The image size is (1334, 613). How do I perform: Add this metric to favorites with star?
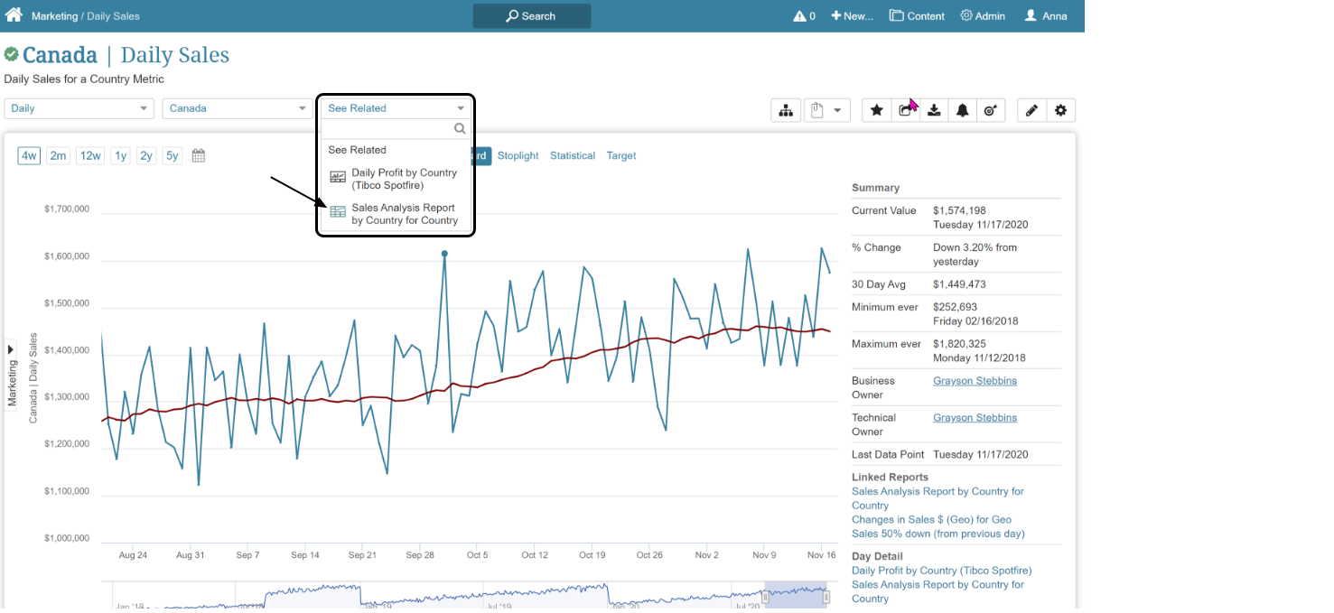[x=876, y=110]
